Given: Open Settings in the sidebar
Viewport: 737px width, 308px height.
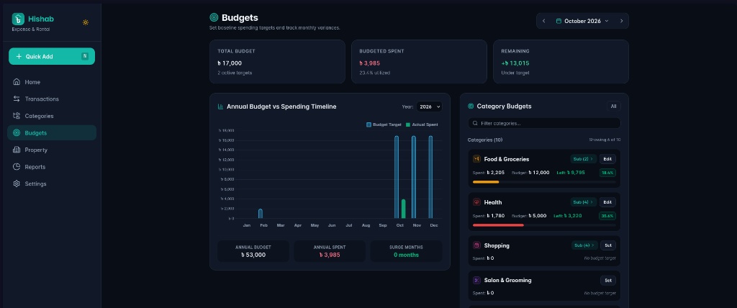Looking at the screenshot, I should pyautogui.click(x=52, y=184).
